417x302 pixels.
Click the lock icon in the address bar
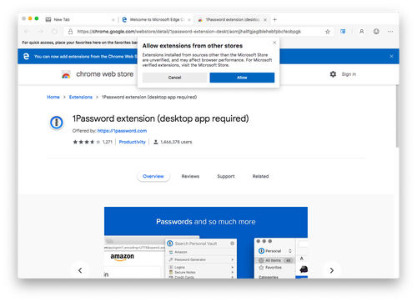71,32
